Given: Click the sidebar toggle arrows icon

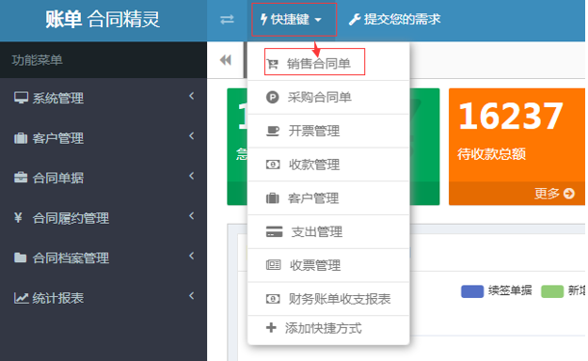Looking at the screenshot, I should click(227, 19).
